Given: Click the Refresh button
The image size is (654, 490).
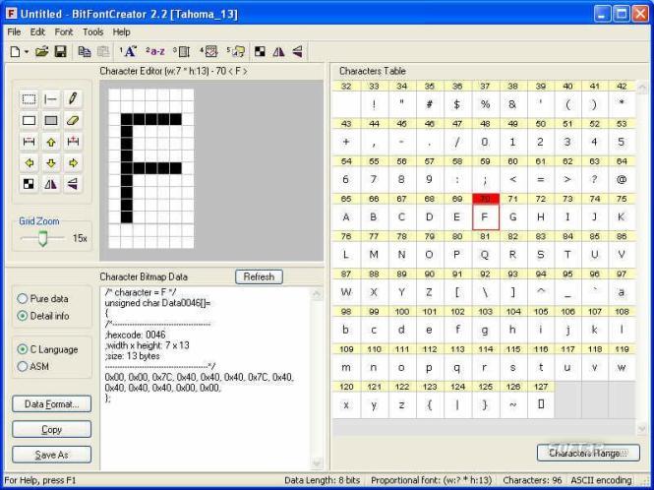Looking at the screenshot, I should (259, 276).
